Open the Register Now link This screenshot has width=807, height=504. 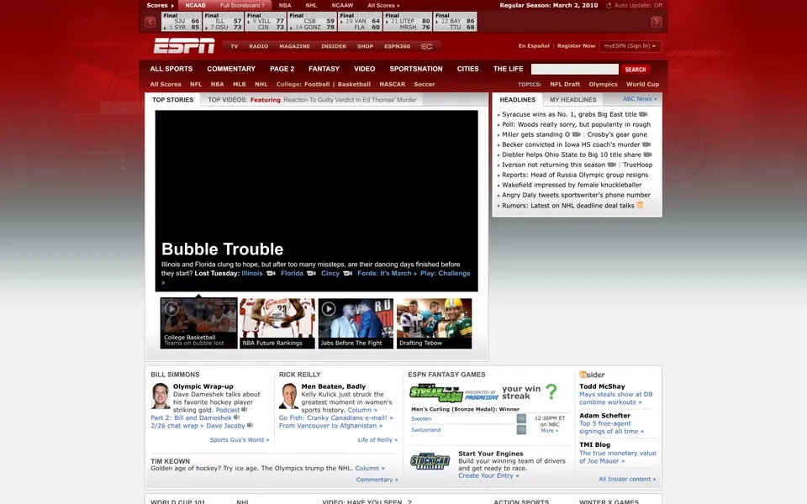click(576, 45)
